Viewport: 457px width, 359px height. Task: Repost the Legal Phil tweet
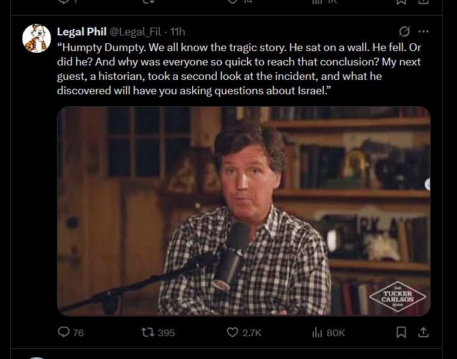pos(147,332)
